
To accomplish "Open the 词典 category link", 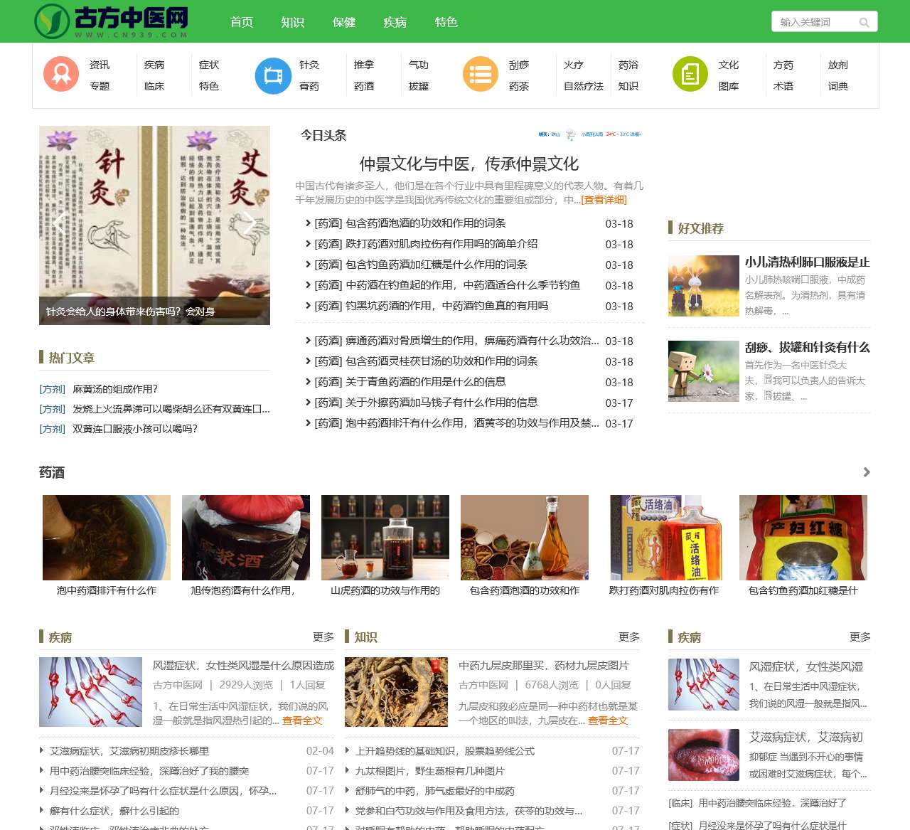I will pyautogui.click(x=838, y=86).
